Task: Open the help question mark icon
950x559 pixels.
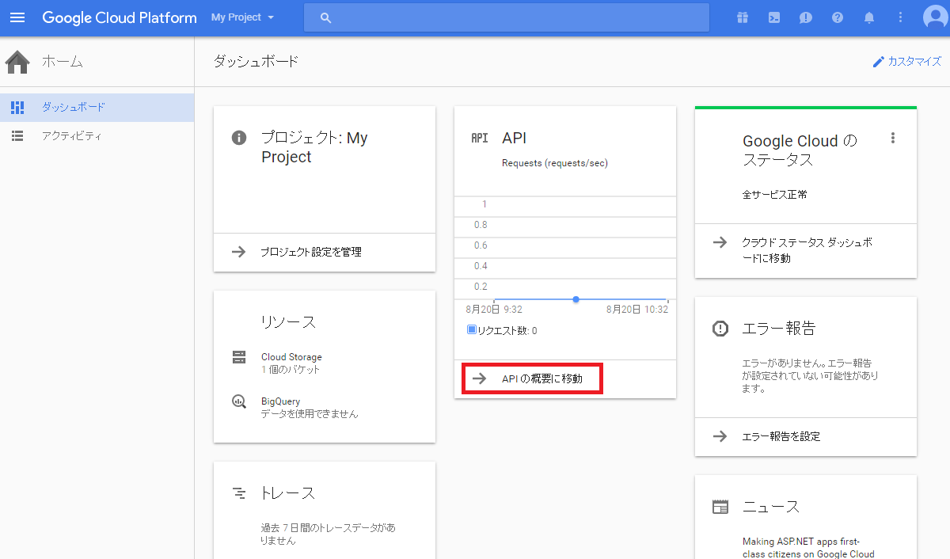Action: tap(838, 17)
